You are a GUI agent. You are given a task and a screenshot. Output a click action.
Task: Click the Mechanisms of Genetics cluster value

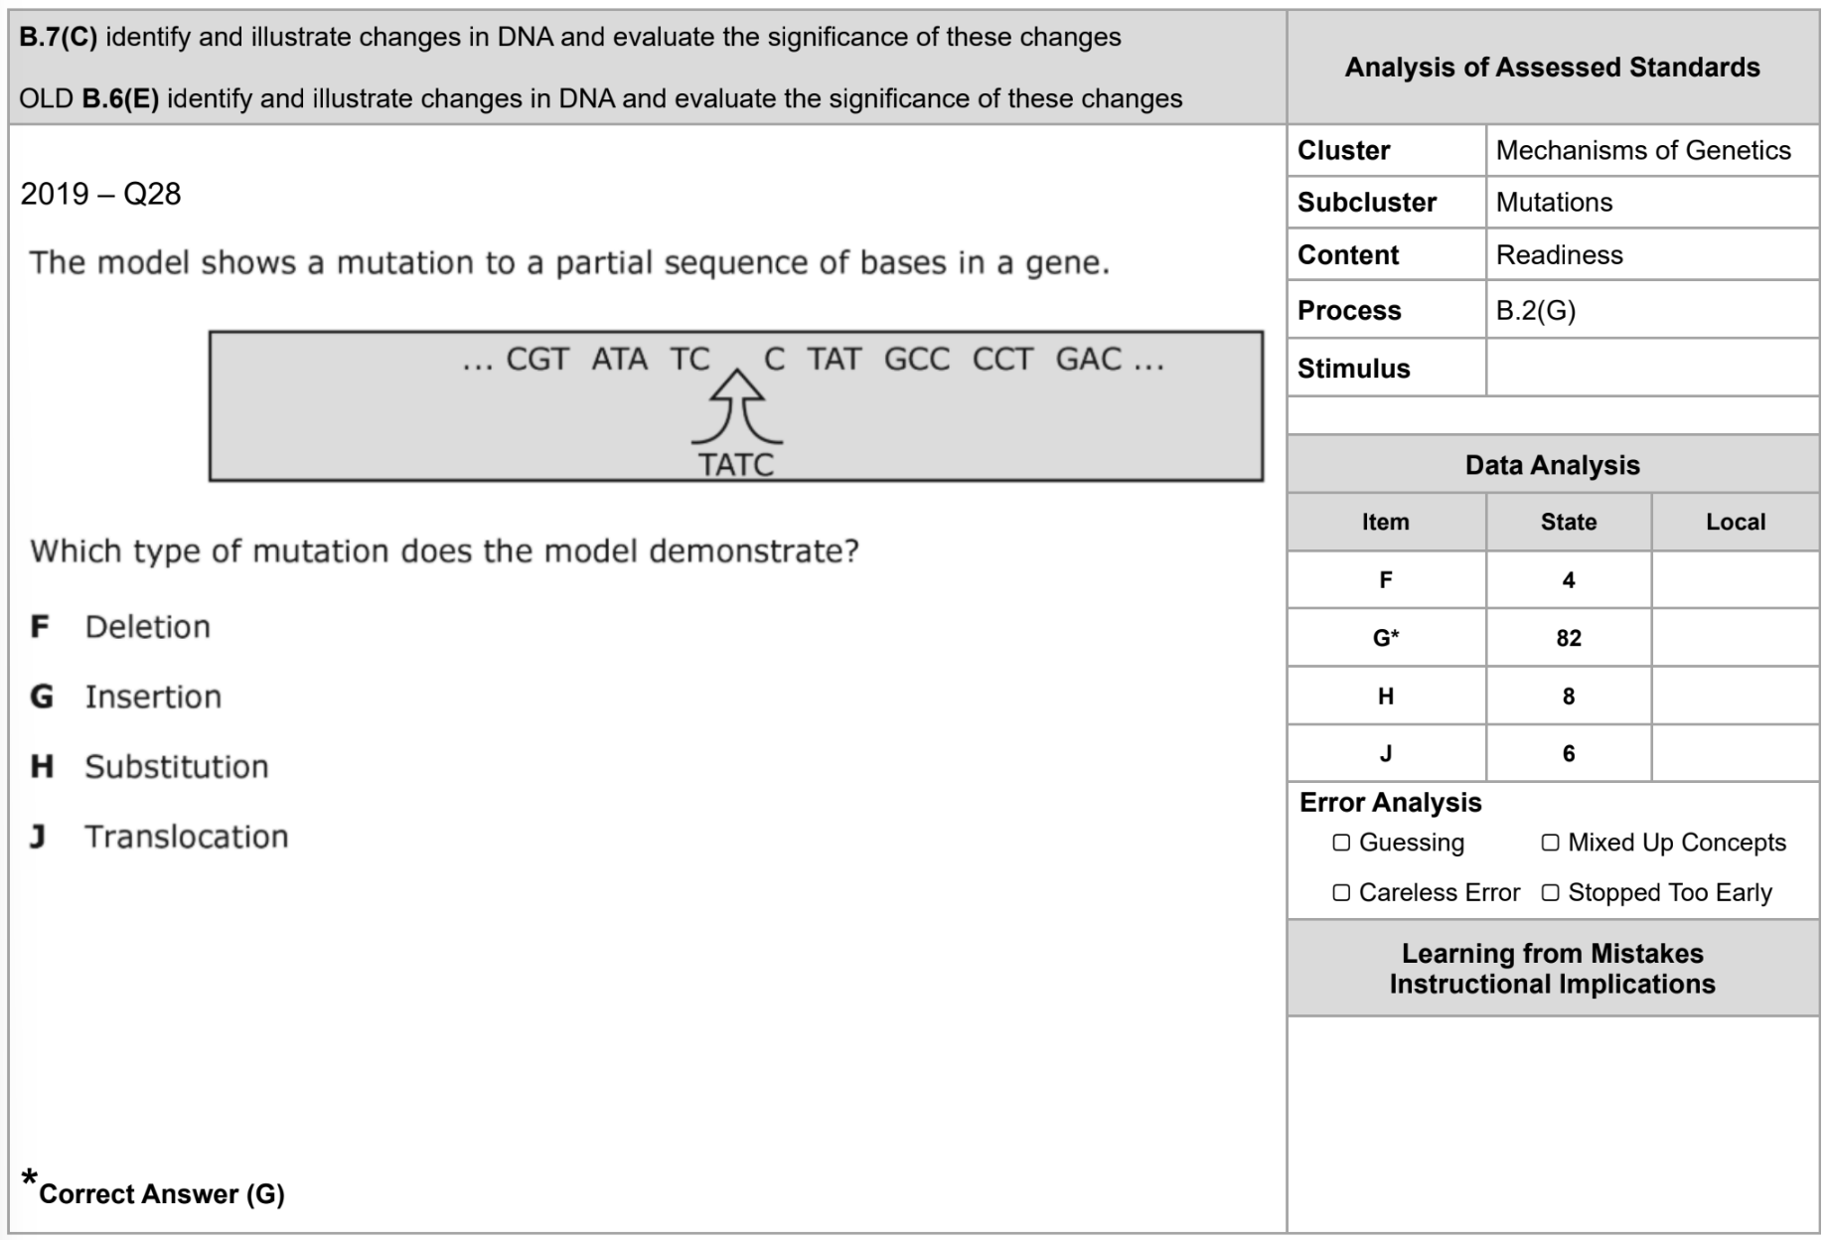(x=1643, y=150)
